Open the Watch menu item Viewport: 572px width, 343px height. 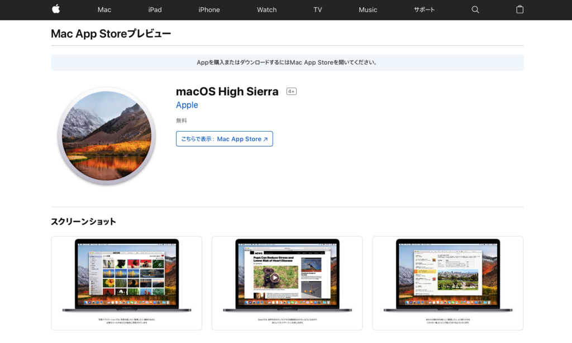click(x=266, y=10)
